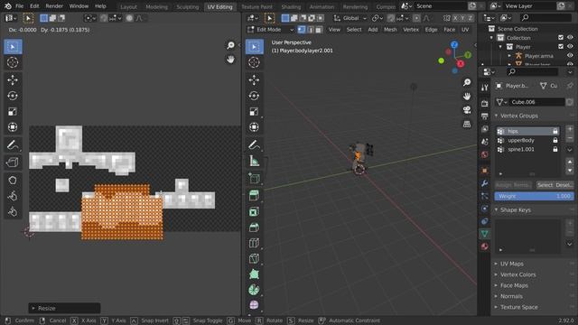The image size is (578, 325).
Task: Collapse the Shape Keys panel
Action: 496,209
